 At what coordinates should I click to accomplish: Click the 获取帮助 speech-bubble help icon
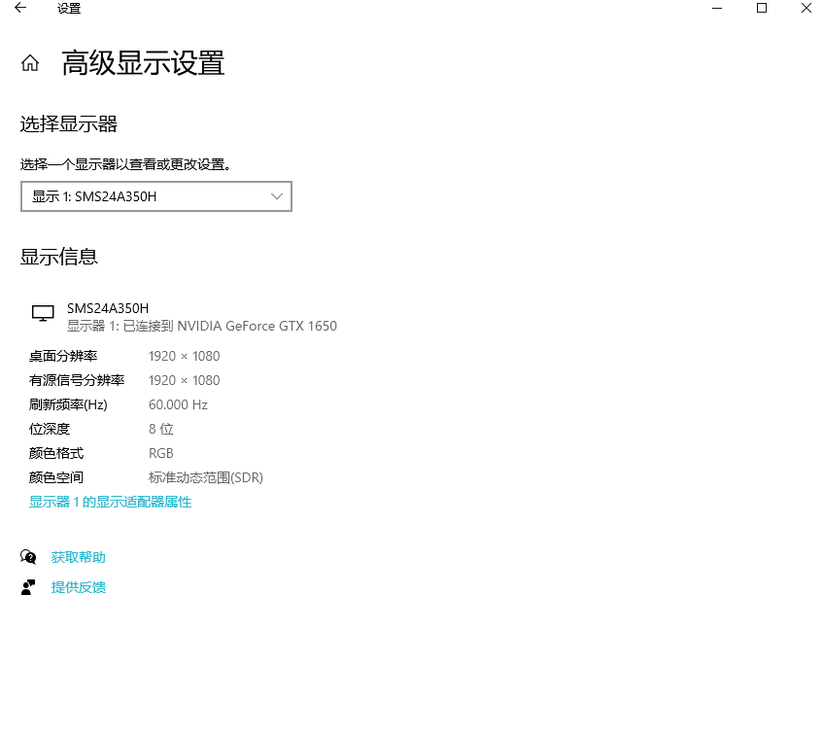tap(29, 557)
